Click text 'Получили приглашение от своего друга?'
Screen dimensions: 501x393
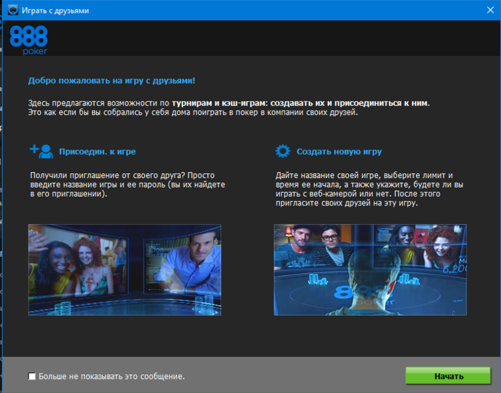(108, 175)
